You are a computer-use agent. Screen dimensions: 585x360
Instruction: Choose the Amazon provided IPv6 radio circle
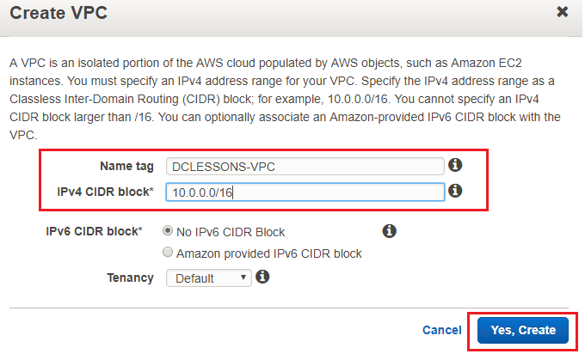[x=168, y=253]
